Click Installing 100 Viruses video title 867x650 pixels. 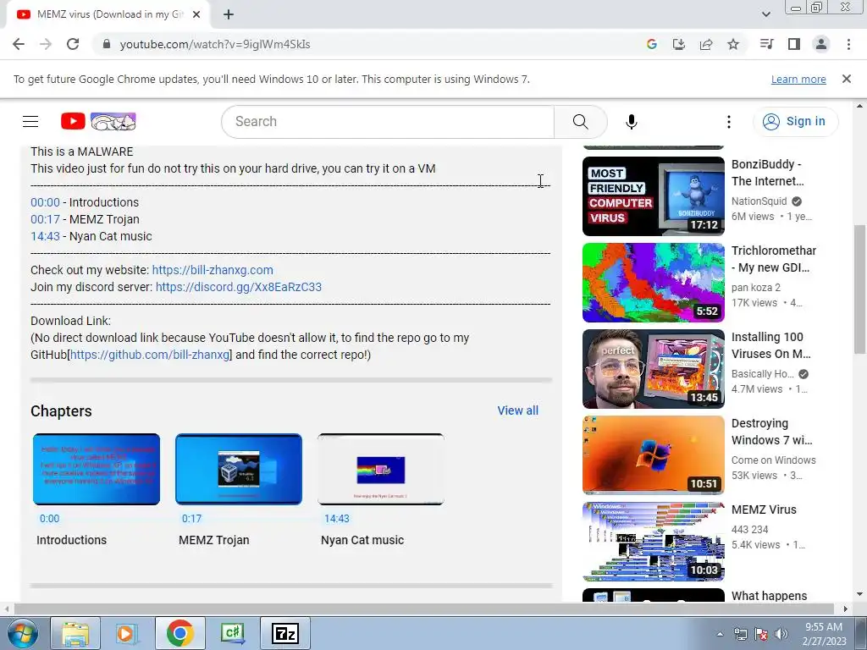pos(770,345)
